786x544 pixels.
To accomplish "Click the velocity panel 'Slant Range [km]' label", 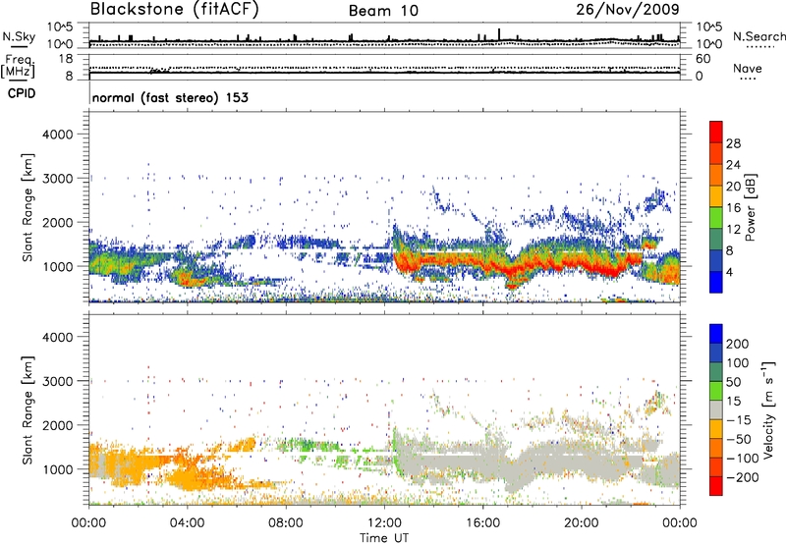I will coord(28,409).
